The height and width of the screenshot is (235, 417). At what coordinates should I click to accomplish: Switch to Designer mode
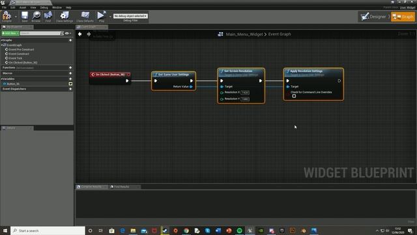(374, 17)
